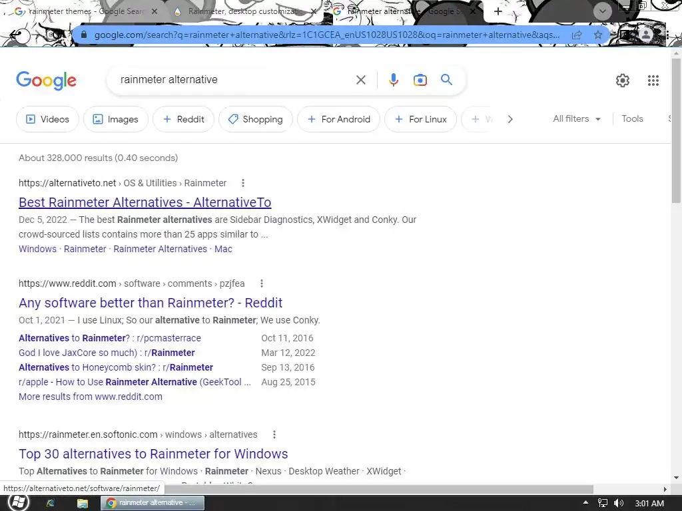
Task: Open the Windows Start button
Action: (x=18, y=502)
